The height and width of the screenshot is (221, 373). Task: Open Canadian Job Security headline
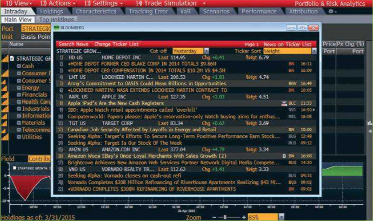[142, 130]
